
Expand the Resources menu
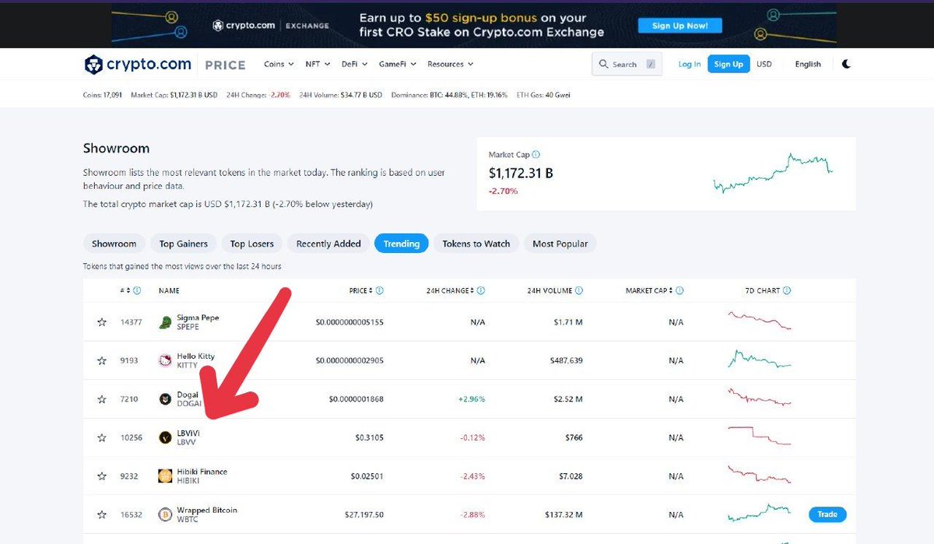point(450,64)
